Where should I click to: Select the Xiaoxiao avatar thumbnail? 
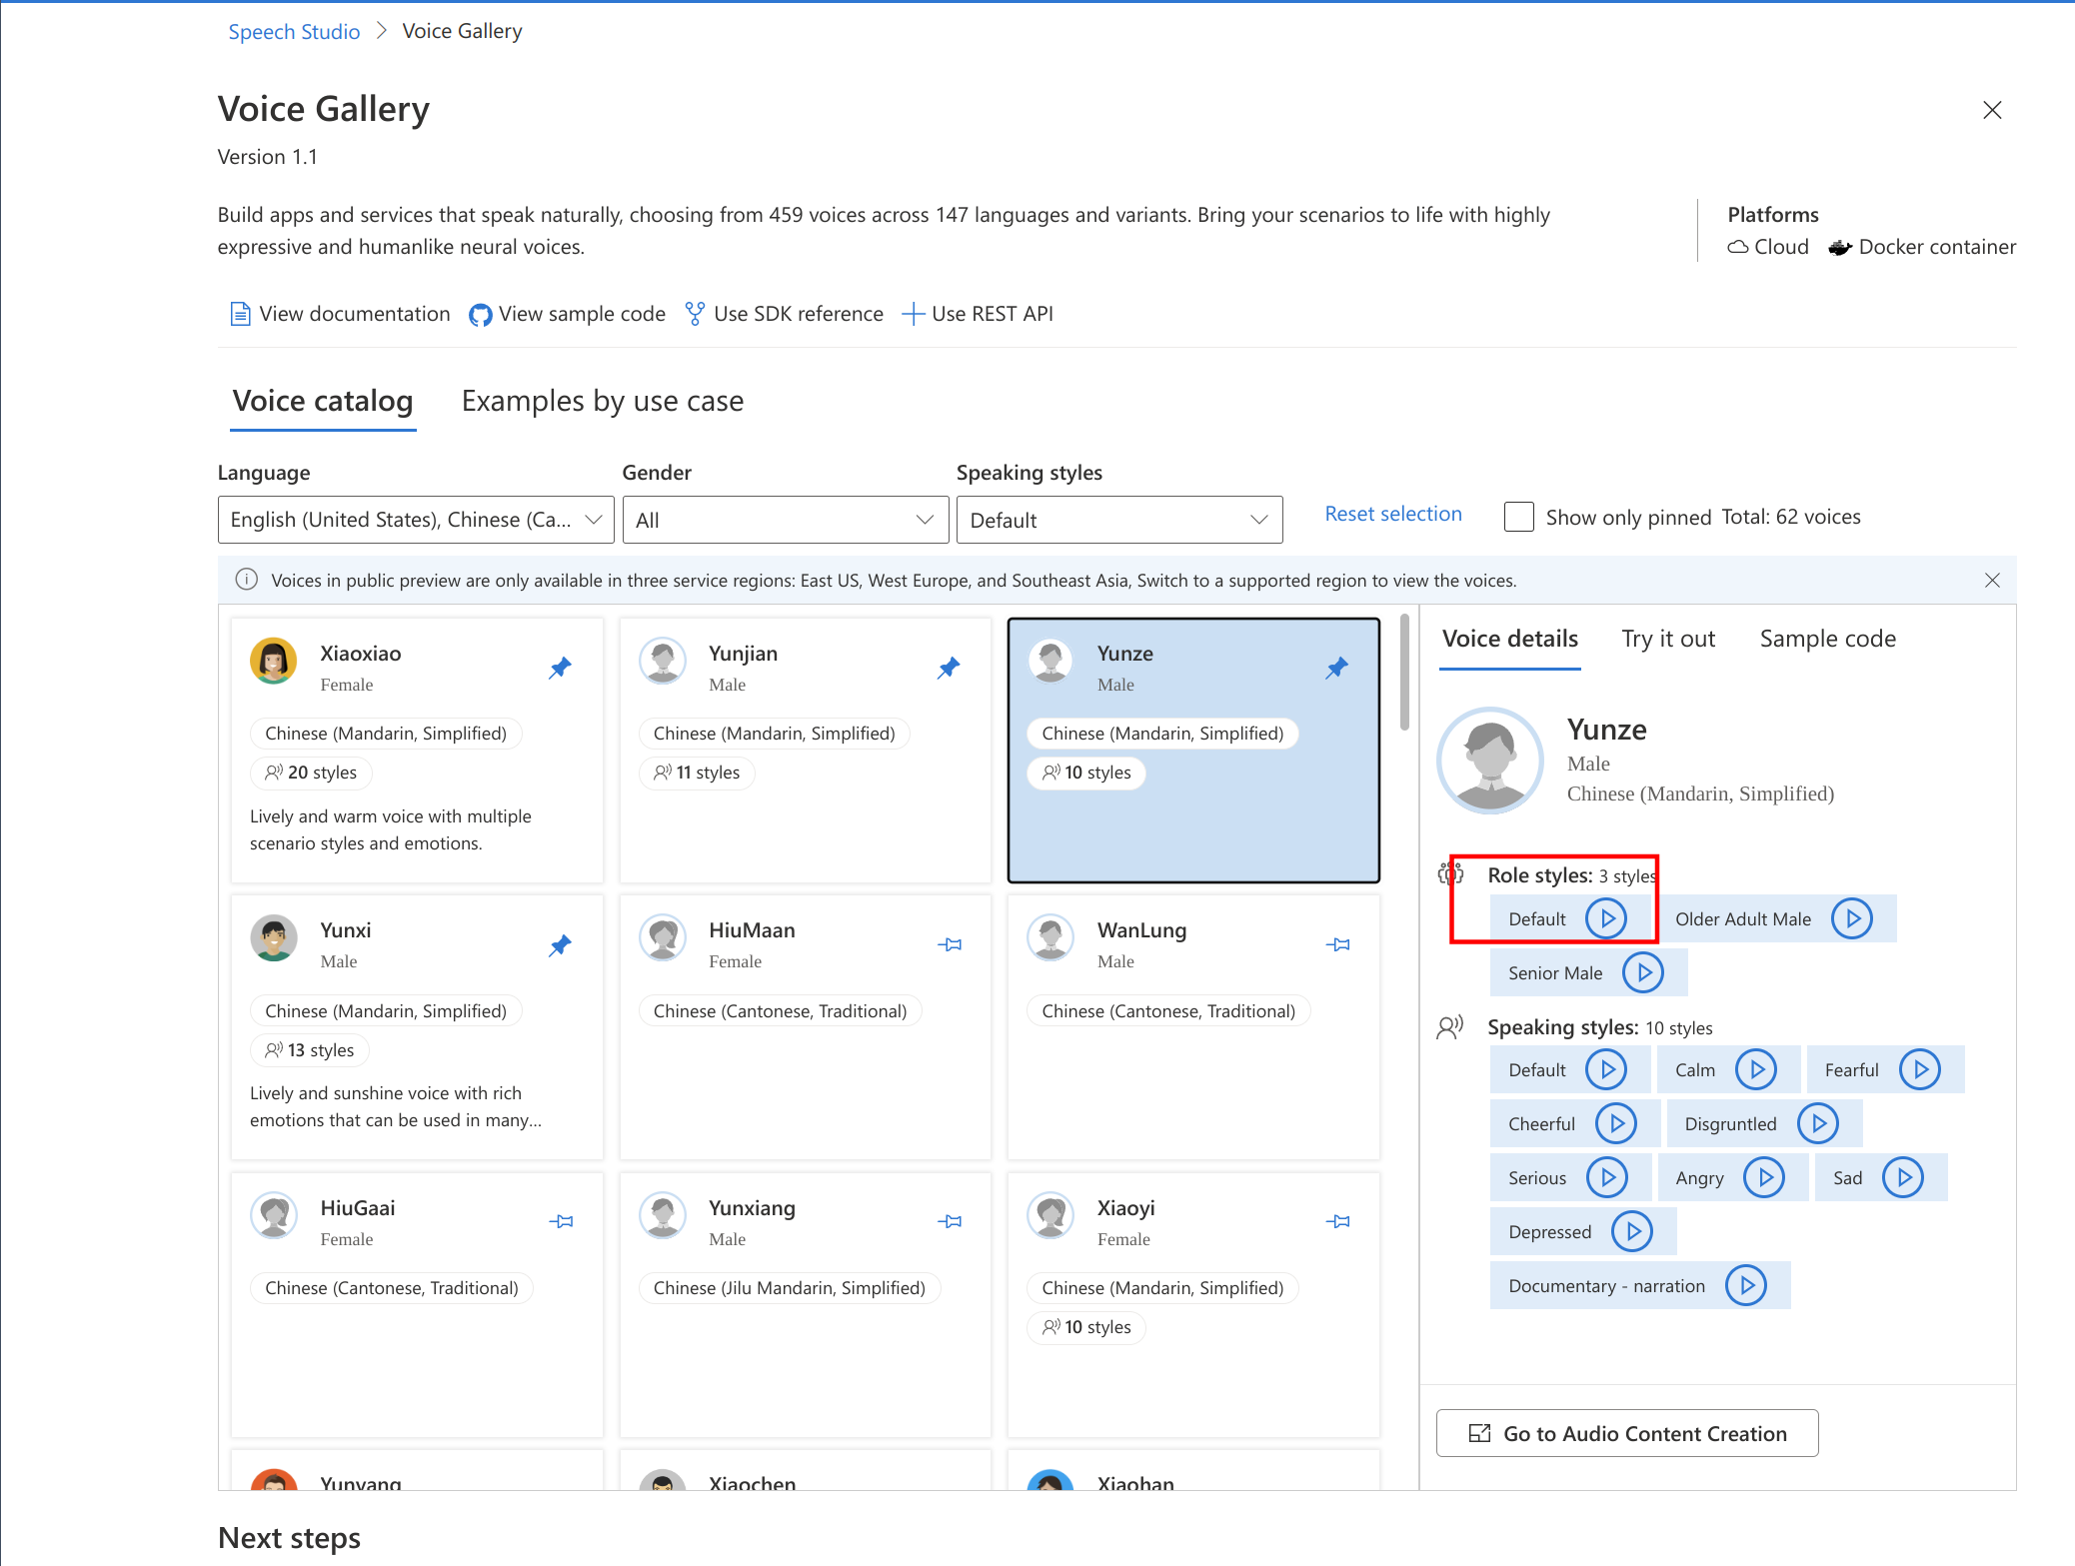[274, 661]
